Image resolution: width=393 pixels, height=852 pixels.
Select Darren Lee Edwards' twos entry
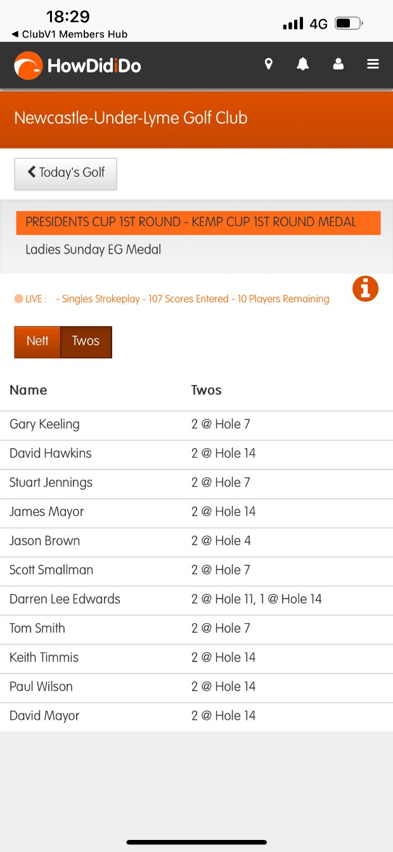point(256,599)
